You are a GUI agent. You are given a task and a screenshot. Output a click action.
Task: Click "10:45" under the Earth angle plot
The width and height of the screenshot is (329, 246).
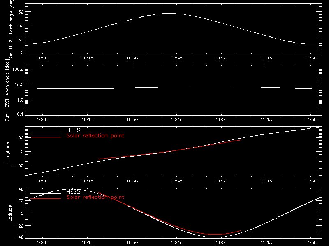click(177, 58)
